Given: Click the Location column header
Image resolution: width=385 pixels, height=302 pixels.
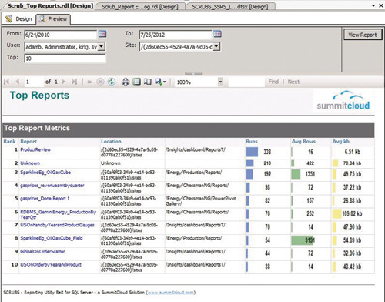Looking at the screenshot, I should point(111,142).
